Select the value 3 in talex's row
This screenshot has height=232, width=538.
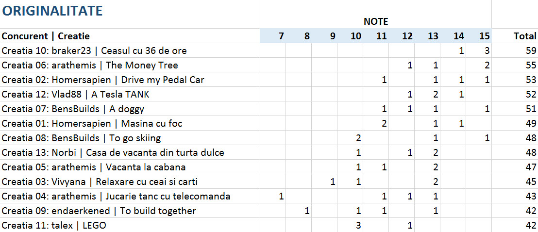(x=358, y=225)
